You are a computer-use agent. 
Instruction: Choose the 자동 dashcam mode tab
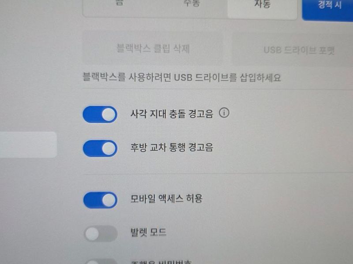[x=262, y=4]
